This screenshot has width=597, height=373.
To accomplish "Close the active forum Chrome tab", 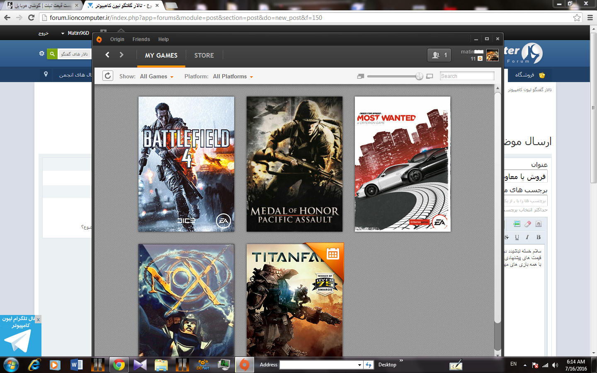I will tap(157, 5).
